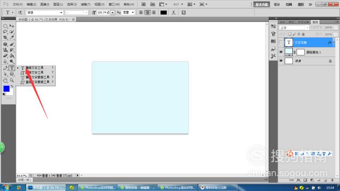The width and height of the screenshot is (340, 191).
Task: Open the Swatches collapsed panel icon
Action: point(273,41)
